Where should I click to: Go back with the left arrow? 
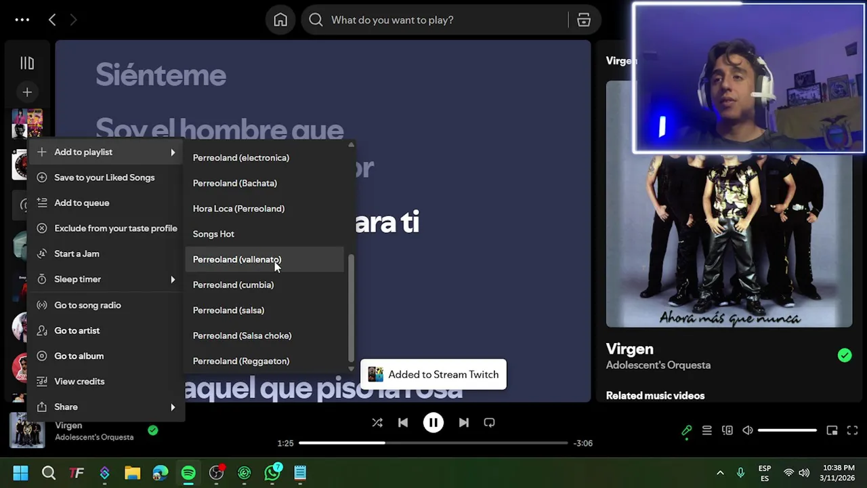(x=52, y=20)
